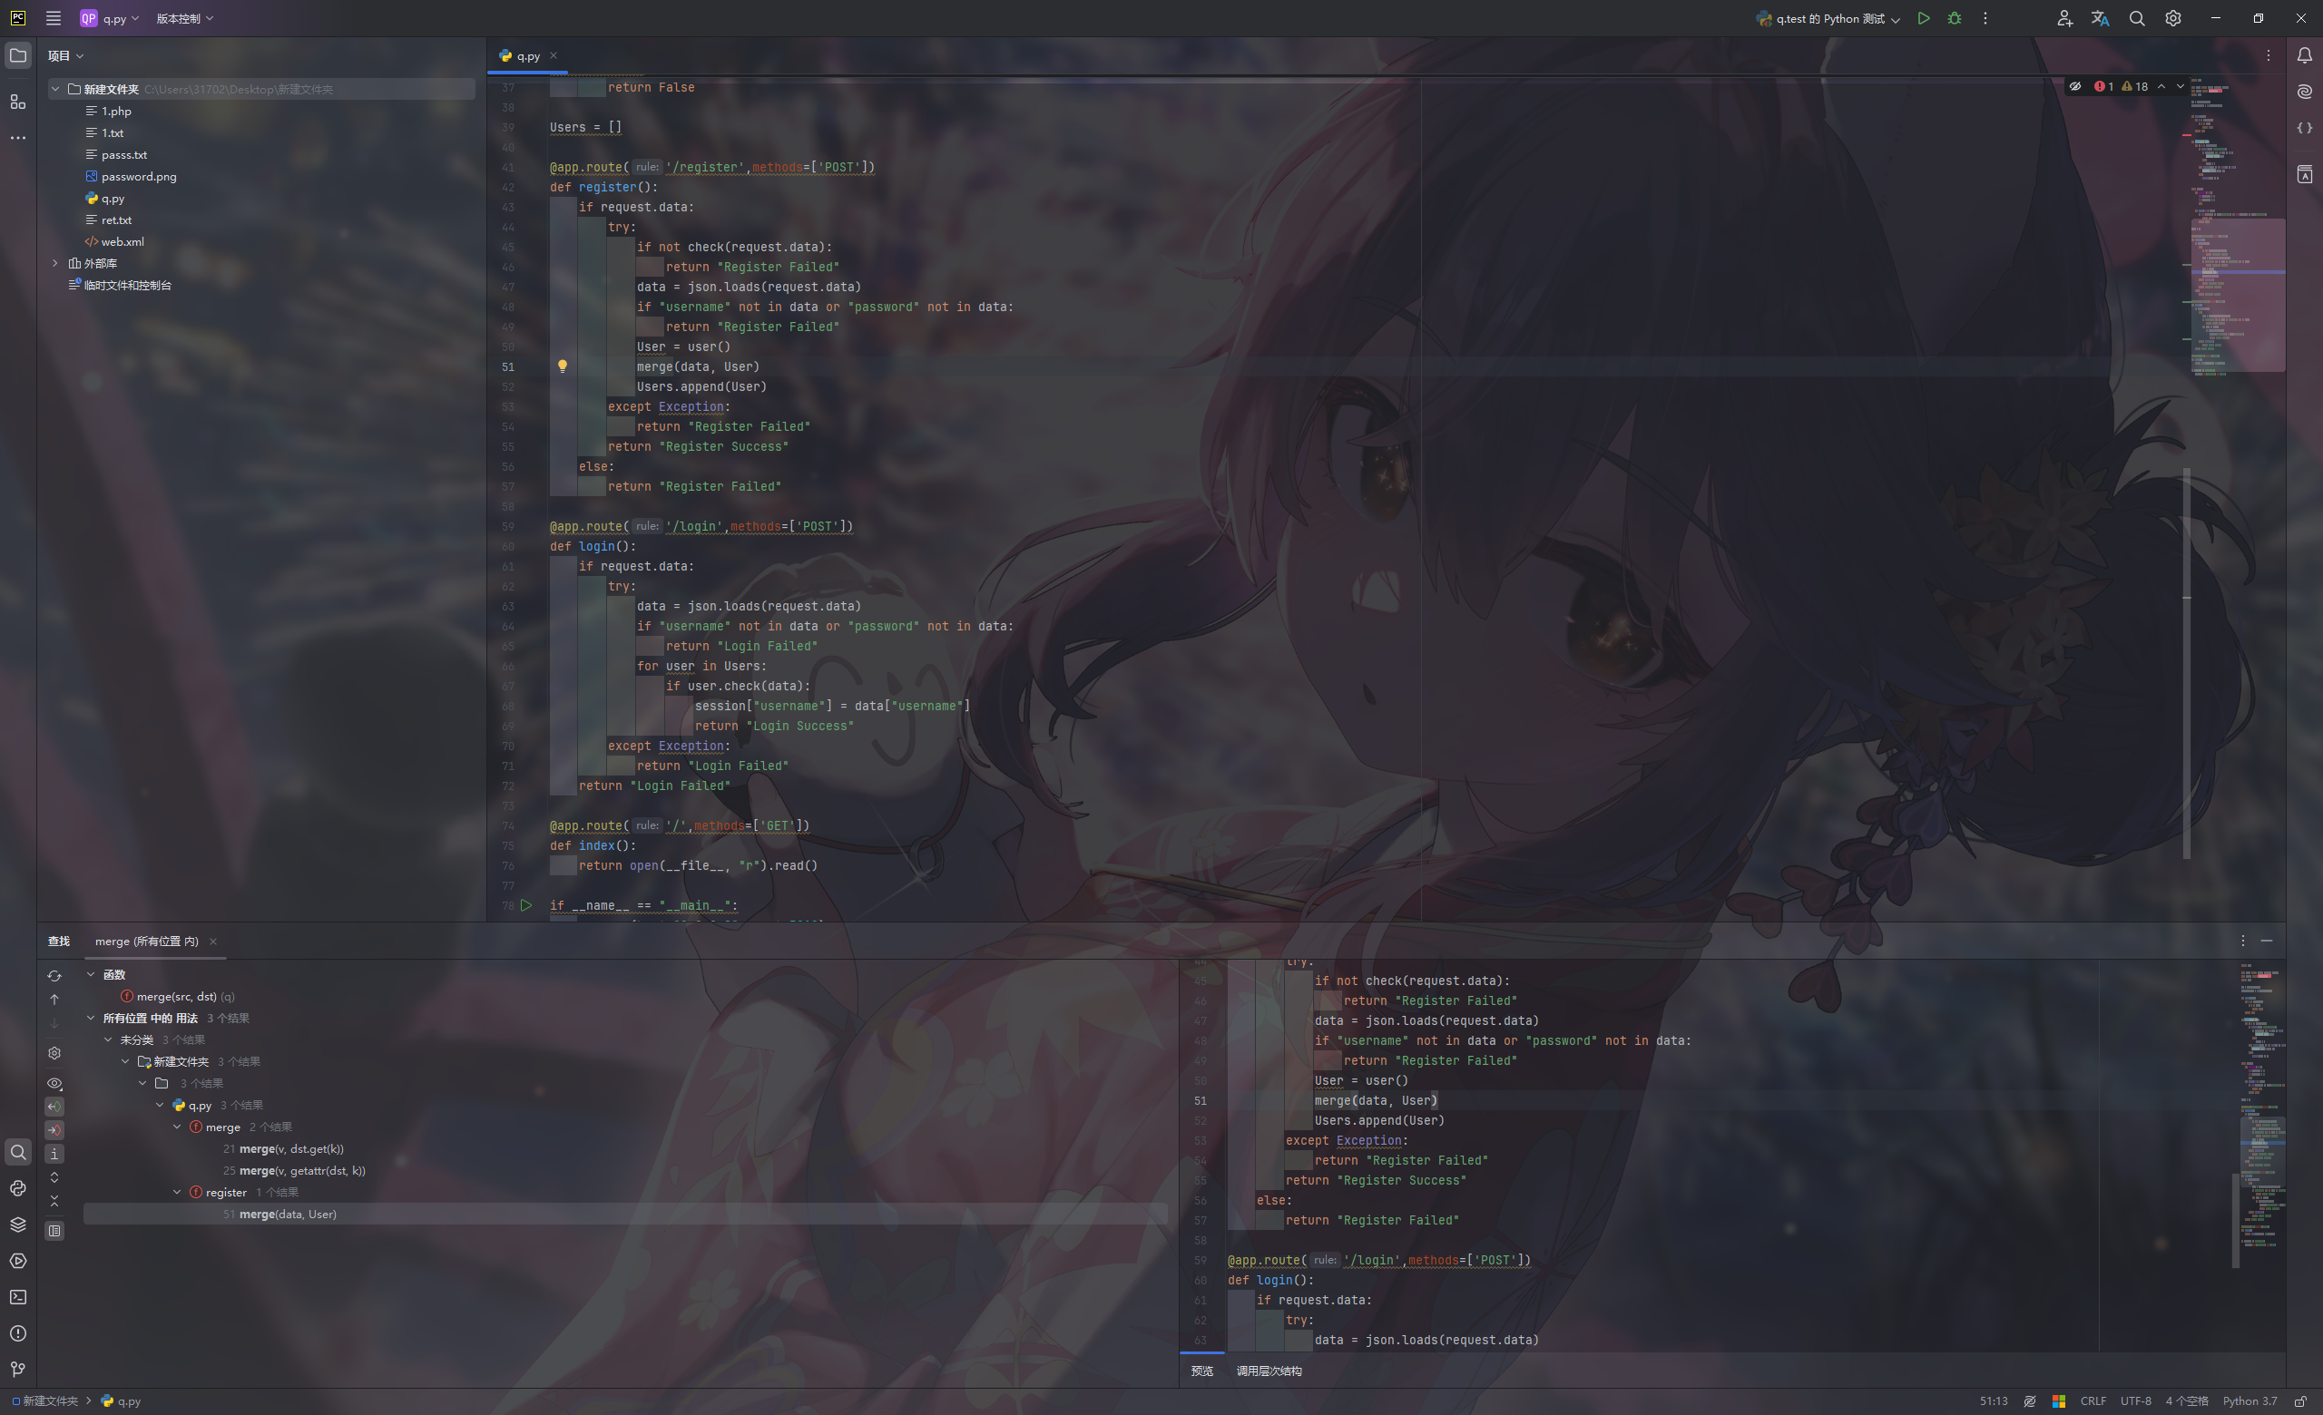Collapse 所有位置 中的 用法 node
Image resolution: width=2323 pixels, height=1415 pixels.
pos(92,1018)
